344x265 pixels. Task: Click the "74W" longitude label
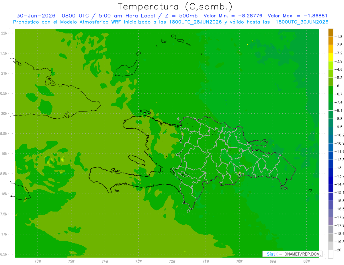(x=105, y=261)
